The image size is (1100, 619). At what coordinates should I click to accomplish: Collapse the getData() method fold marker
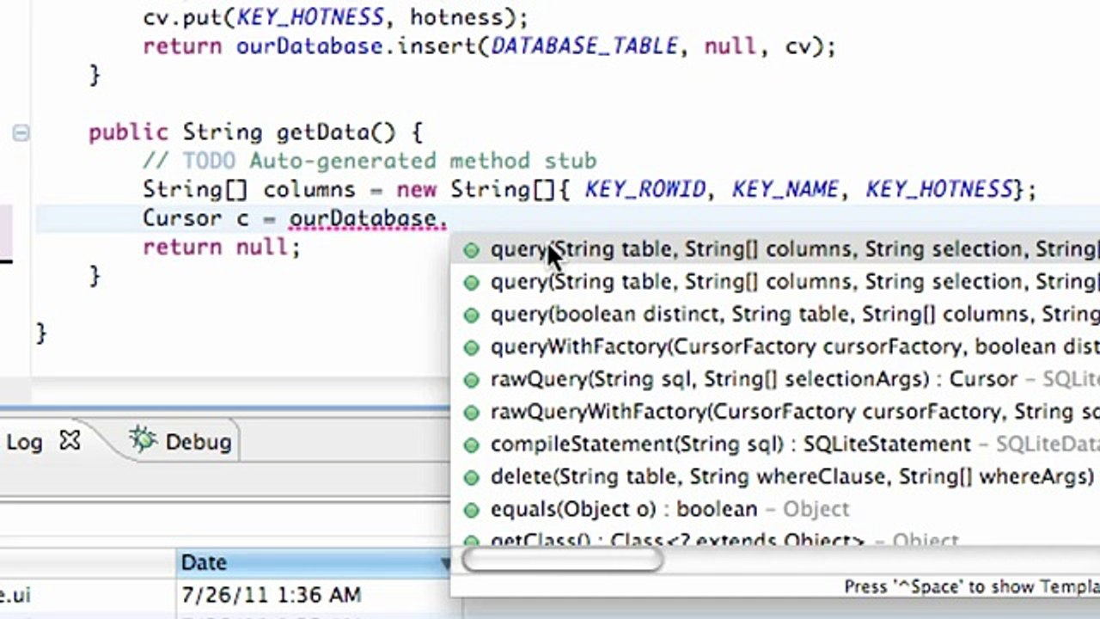click(x=21, y=132)
